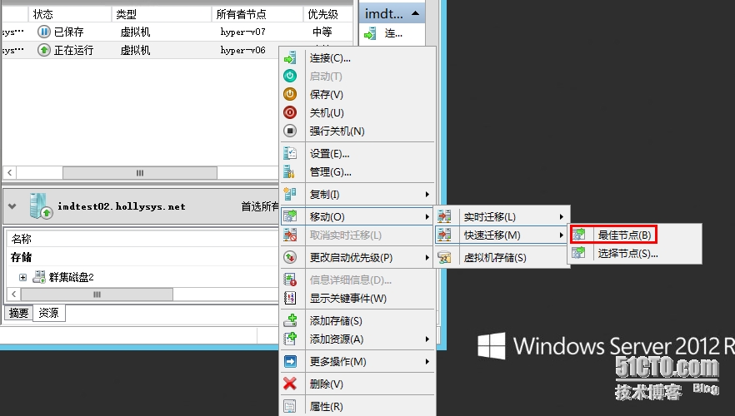Screen dimensions: 735x416
Task: Choose 选择节点(S)... menu item
Action: coord(627,253)
